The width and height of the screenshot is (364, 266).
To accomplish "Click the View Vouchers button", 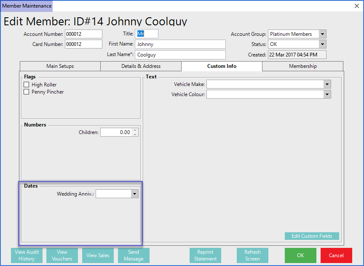I will [x=62, y=255].
